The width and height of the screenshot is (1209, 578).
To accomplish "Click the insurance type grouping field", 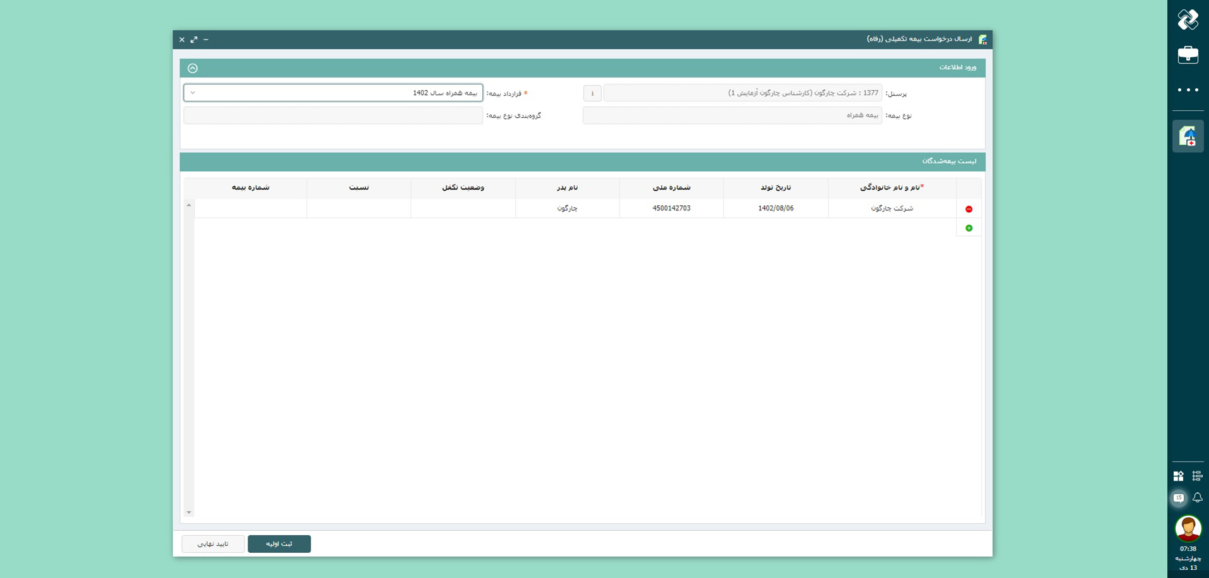I will tap(333, 116).
